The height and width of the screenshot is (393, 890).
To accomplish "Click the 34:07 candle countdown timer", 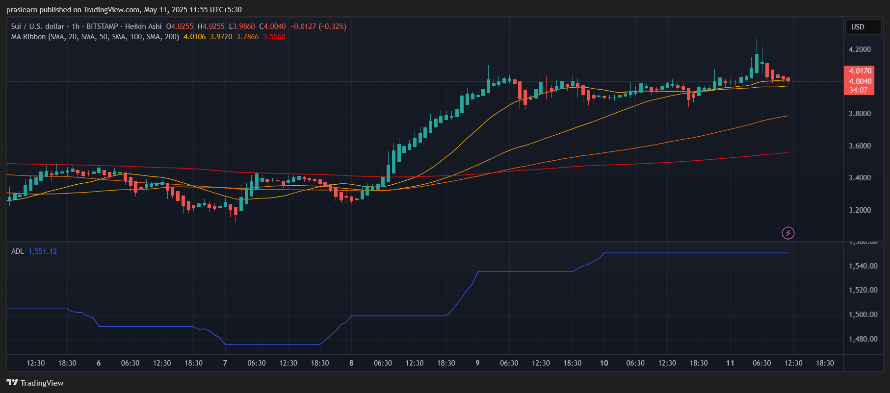I will (x=859, y=90).
